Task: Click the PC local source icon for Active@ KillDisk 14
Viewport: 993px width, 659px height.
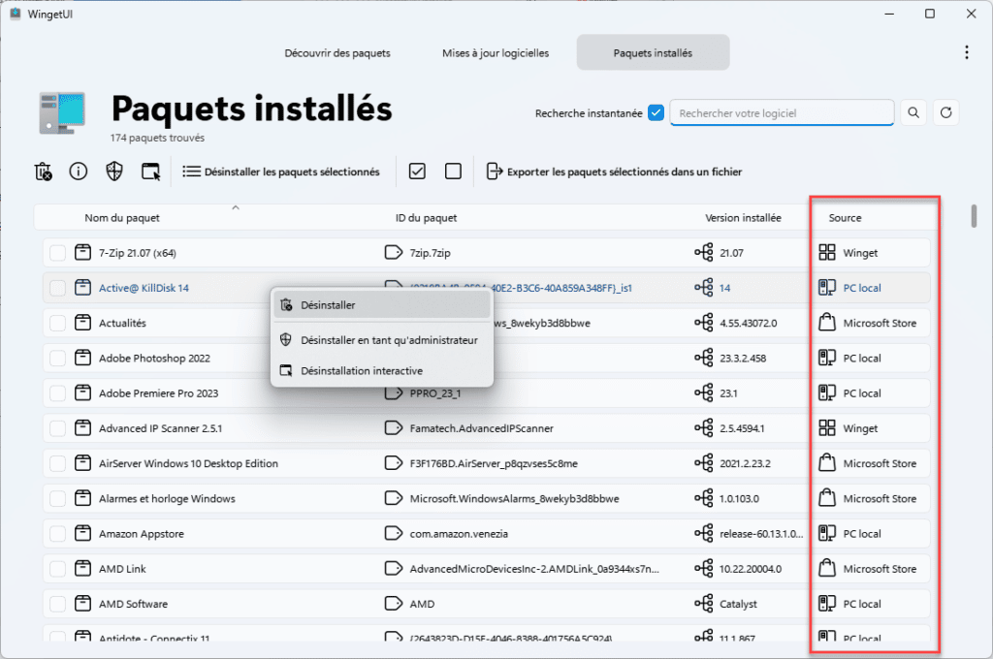Action: (x=827, y=288)
